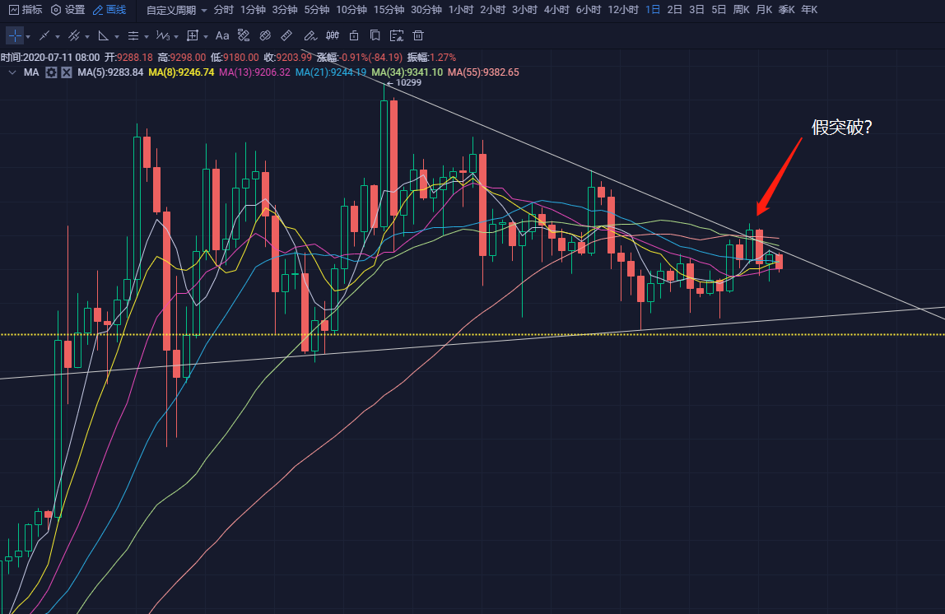Select the crosshair cursor tool
The width and height of the screenshot is (945, 614).
pyautogui.click(x=15, y=35)
